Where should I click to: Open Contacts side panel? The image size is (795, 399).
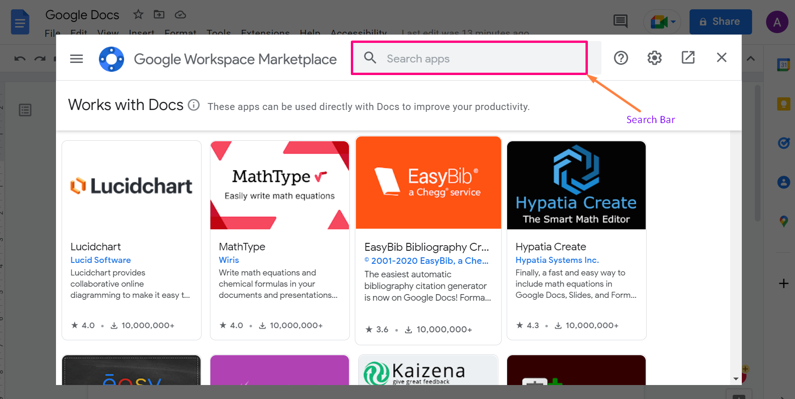pyautogui.click(x=784, y=182)
